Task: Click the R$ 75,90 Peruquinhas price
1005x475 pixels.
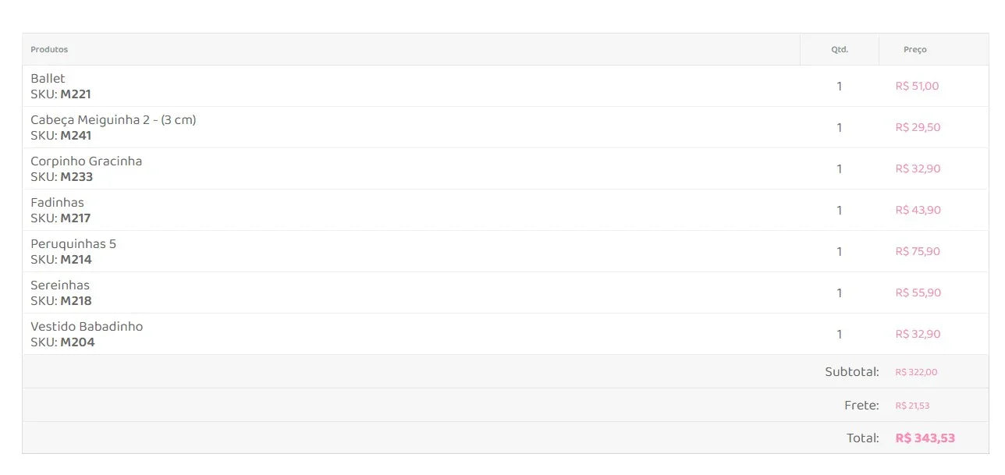Action: pyautogui.click(x=918, y=252)
